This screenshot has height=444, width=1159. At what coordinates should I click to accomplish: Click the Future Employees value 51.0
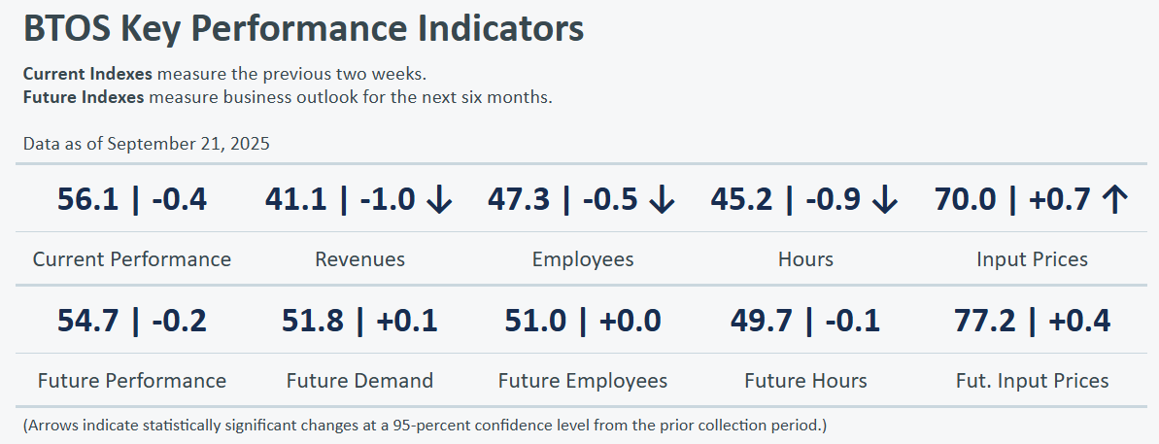(537, 321)
